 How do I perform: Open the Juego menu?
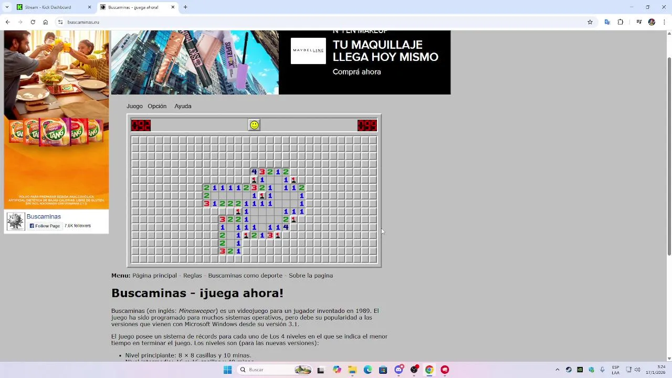(x=134, y=106)
